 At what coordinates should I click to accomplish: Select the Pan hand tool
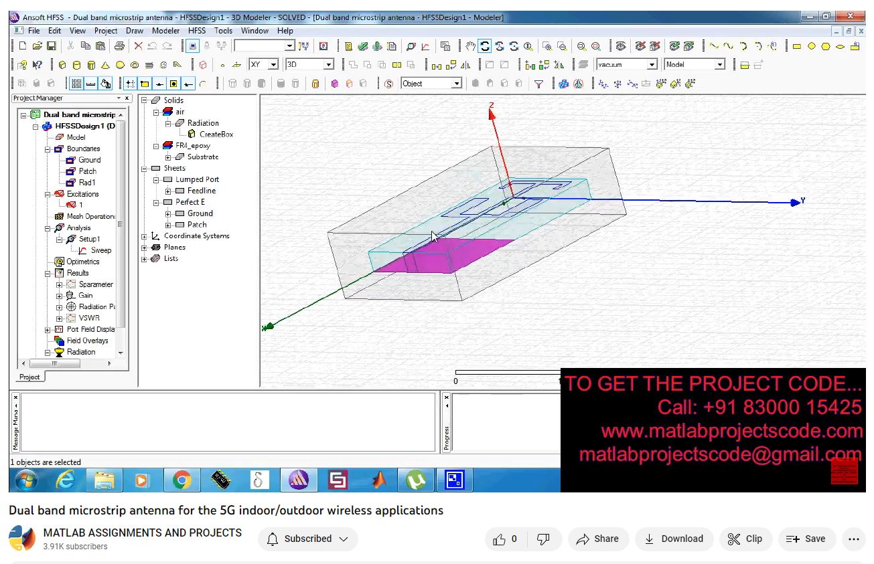point(470,46)
